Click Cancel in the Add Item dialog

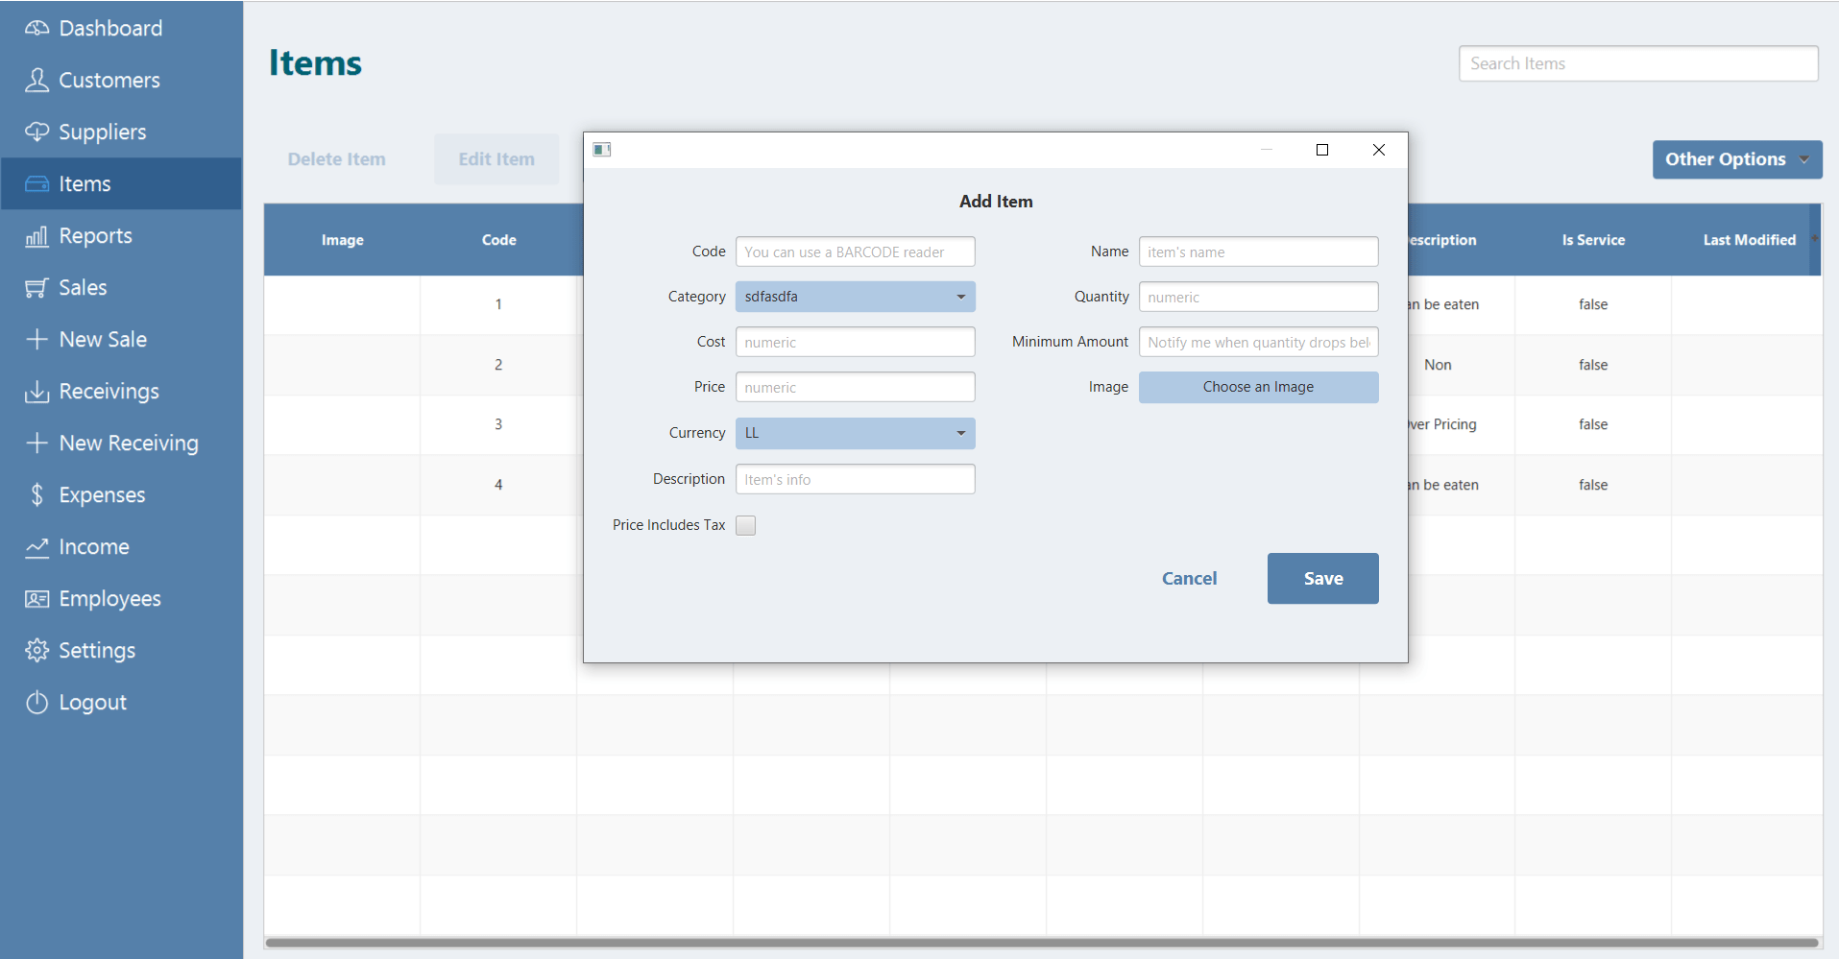point(1189,578)
